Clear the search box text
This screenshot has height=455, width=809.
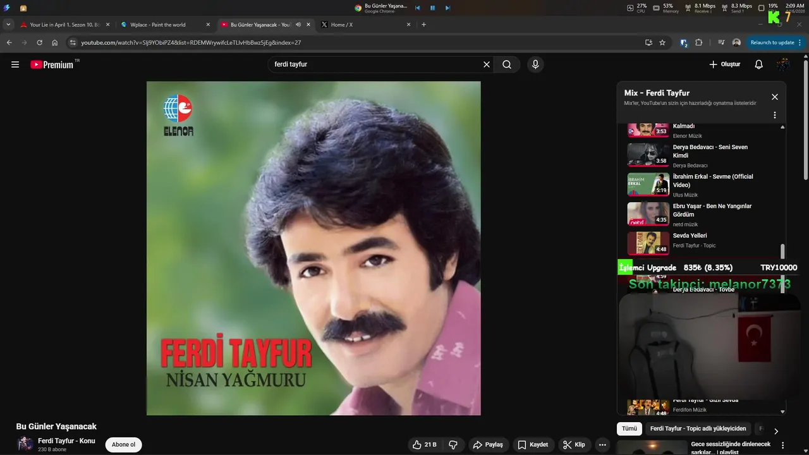487,64
